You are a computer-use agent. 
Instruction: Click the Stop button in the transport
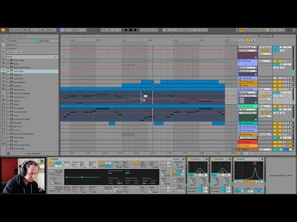tap(131, 30)
